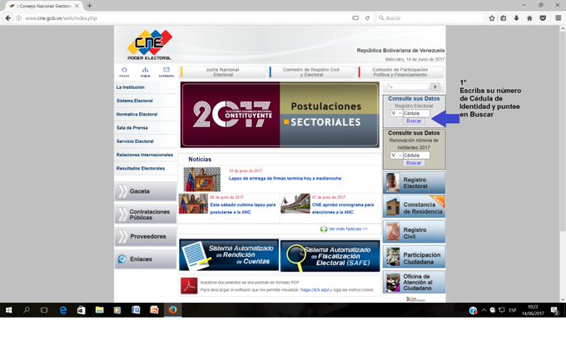Viewport: 566px width, 355px height.
Task: Open the bookmarks library icon
Action: [x=504, y=18]
